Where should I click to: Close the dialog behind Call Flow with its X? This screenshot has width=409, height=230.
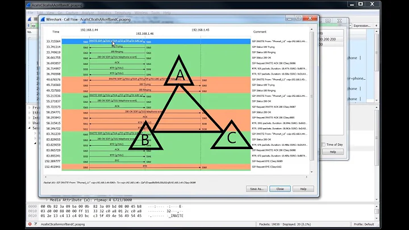(x=339, y=20)
